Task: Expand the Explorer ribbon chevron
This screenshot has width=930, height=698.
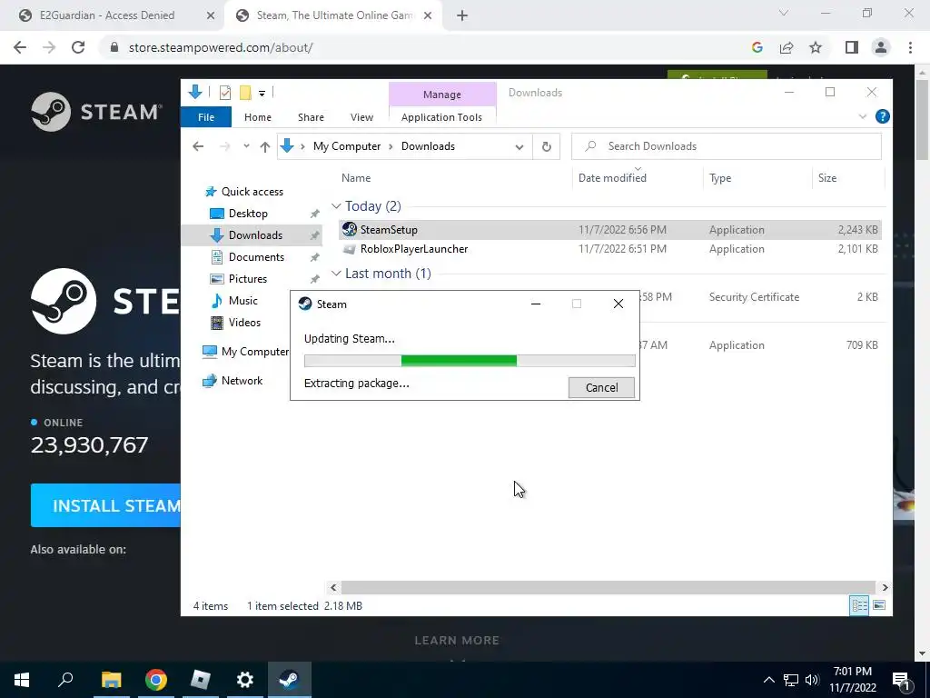Action: (863, 117)
